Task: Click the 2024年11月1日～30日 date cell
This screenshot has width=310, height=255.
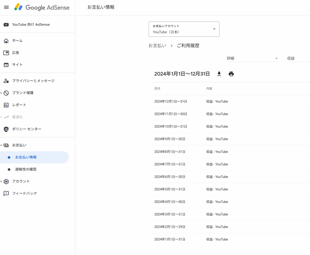Action: pyautogui.click(x=171, y=114)
